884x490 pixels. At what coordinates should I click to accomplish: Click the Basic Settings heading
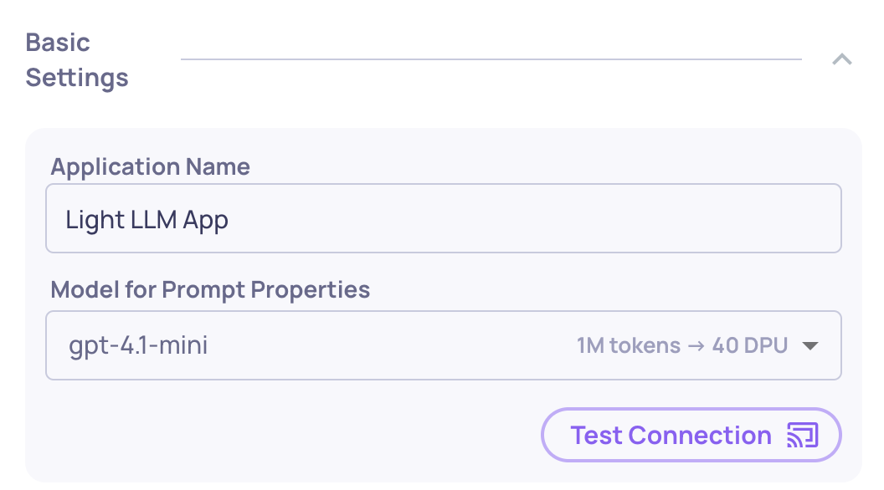(77, 59)
